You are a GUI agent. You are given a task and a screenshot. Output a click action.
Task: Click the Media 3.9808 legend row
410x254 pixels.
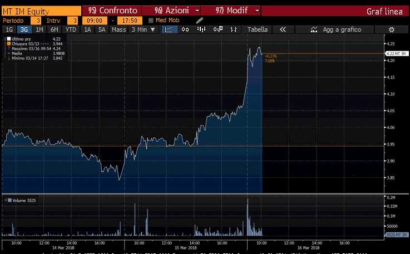coord(36,53)
